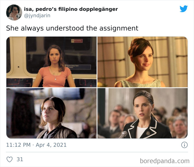
Task: Click the necklace pendant in subway photo
Action: point(55,79)
